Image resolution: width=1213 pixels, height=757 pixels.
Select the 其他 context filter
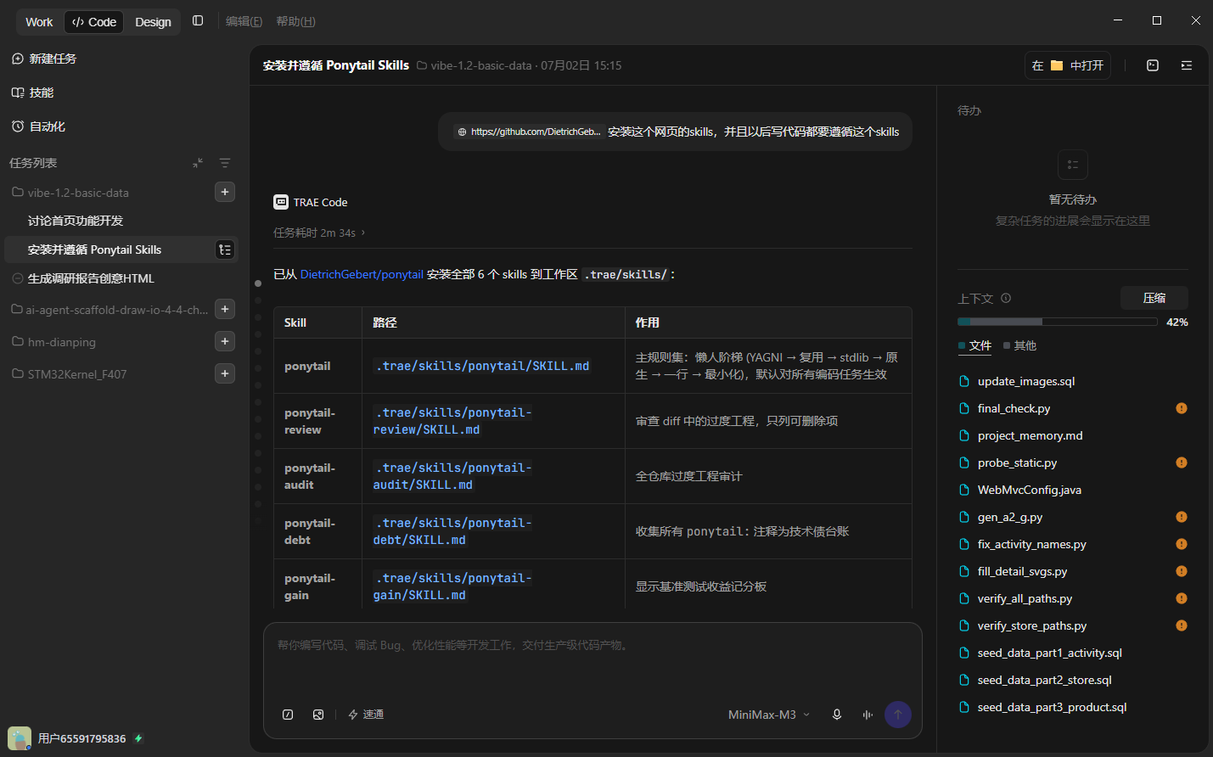click(1019, 345)
